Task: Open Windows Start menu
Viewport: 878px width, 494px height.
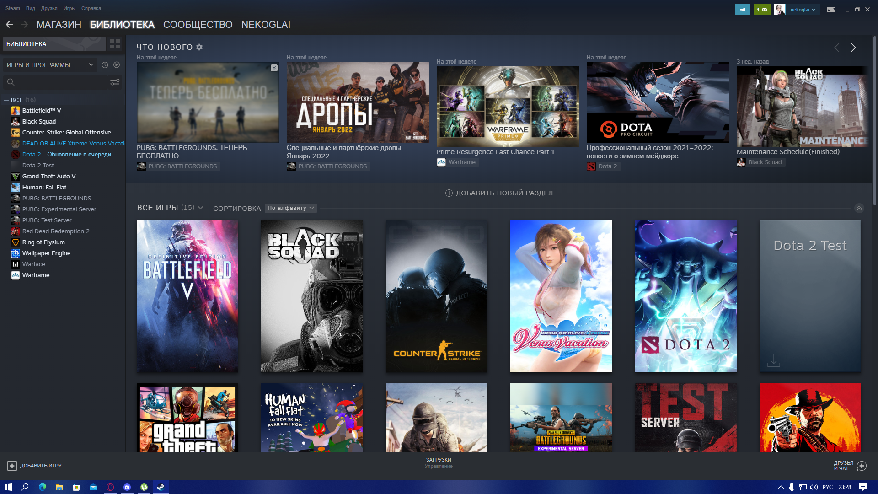Action: click(x=8, y=487)
